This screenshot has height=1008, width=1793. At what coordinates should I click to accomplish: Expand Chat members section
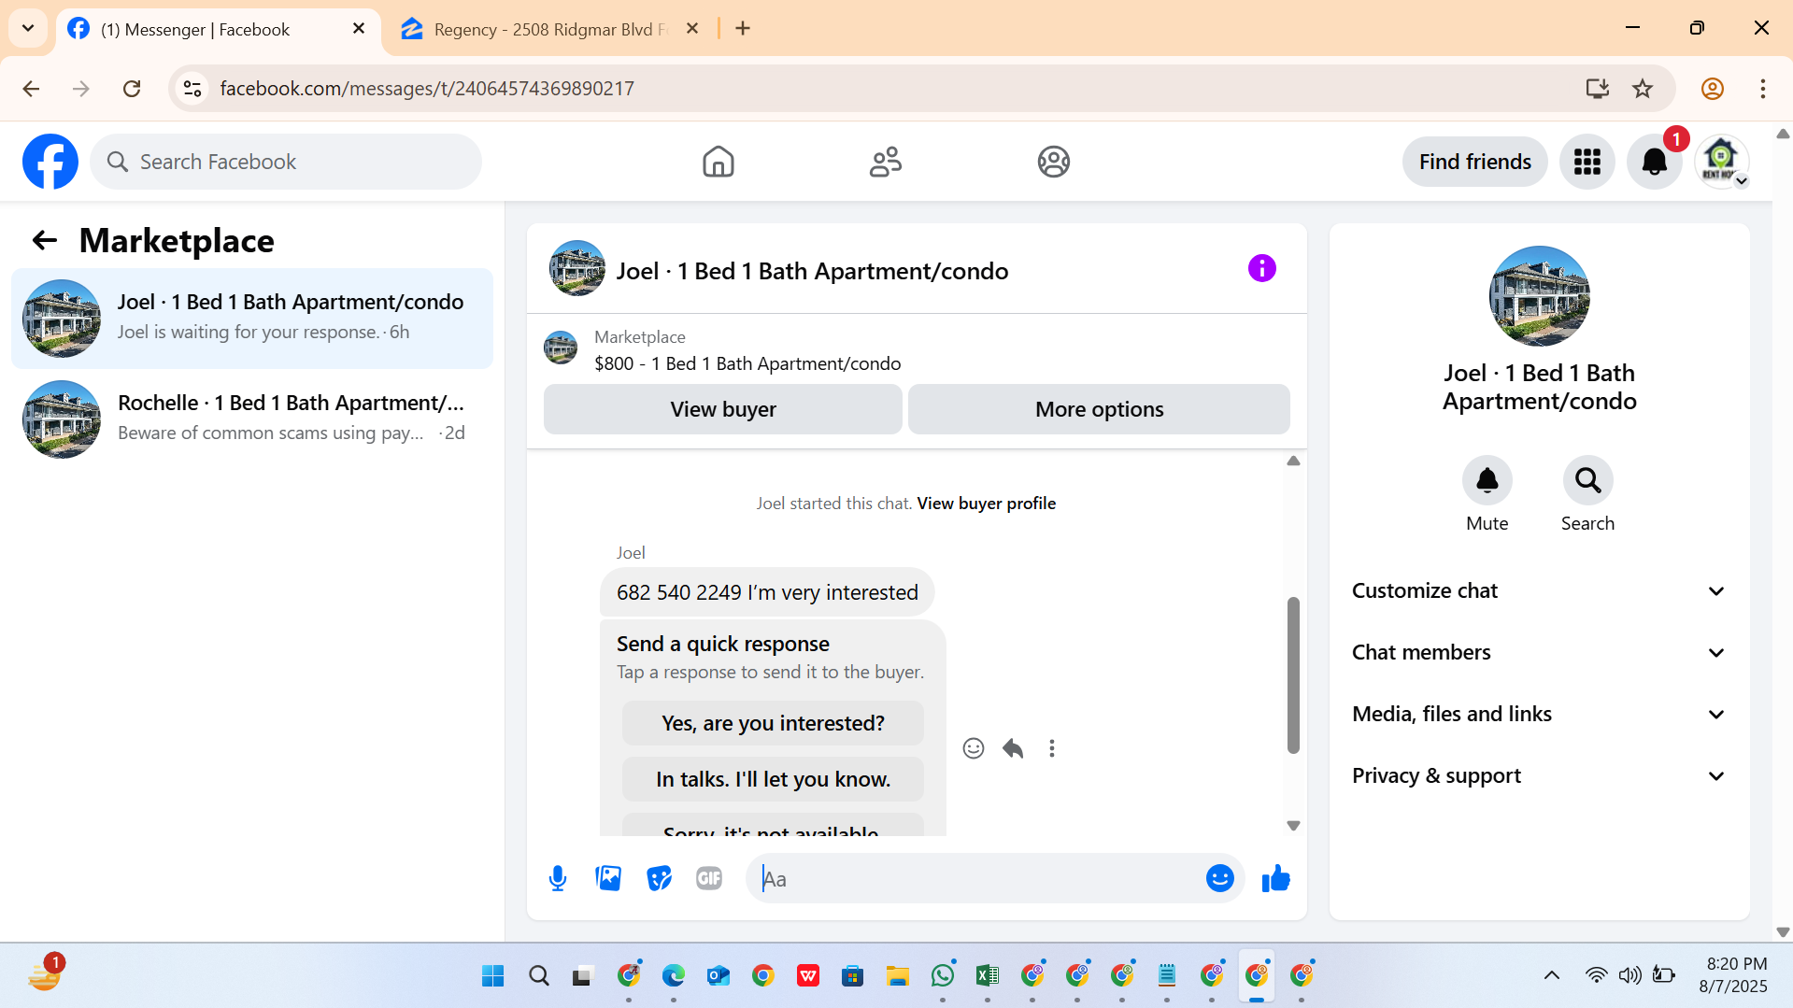(x=1539, y=653)
